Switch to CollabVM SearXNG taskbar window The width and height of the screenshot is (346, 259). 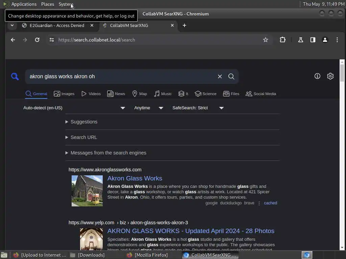[210, 255]
